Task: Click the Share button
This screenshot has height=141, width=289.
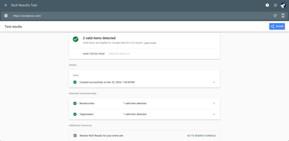Action: 277,26
